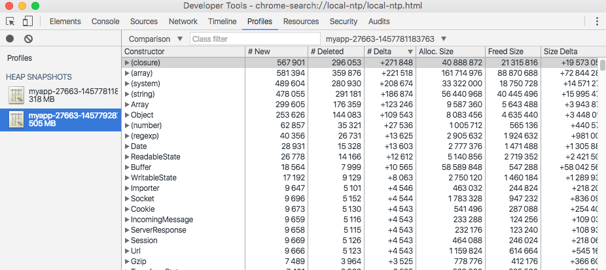Sort by the # Delta column header
The width and height of the screenshot is (606, 270).
coord(389,52)
